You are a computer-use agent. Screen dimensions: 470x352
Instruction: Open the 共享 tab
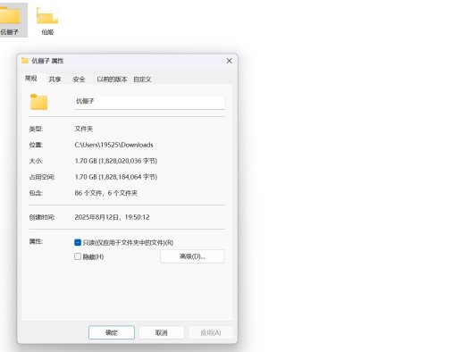(x=55, y=80)
